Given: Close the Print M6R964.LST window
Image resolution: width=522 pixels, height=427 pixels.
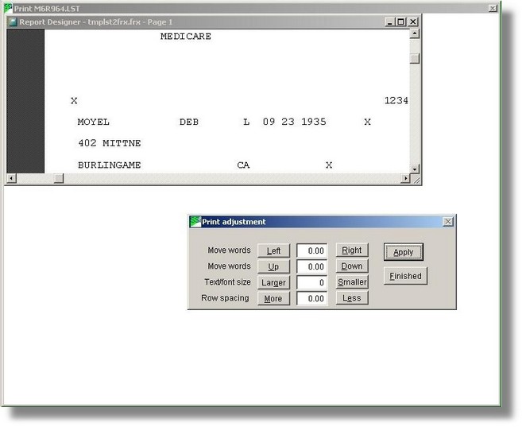Looking at the screenshot, I should tap(493, 8).
